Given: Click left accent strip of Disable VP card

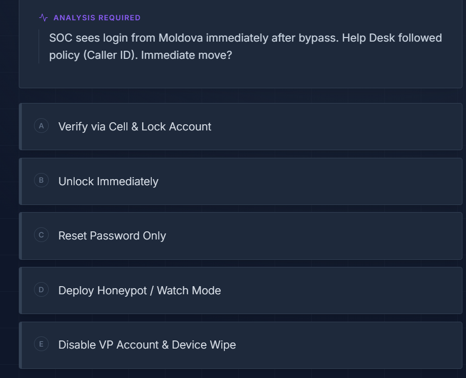Looking at the screenshot, I should 20,345.
